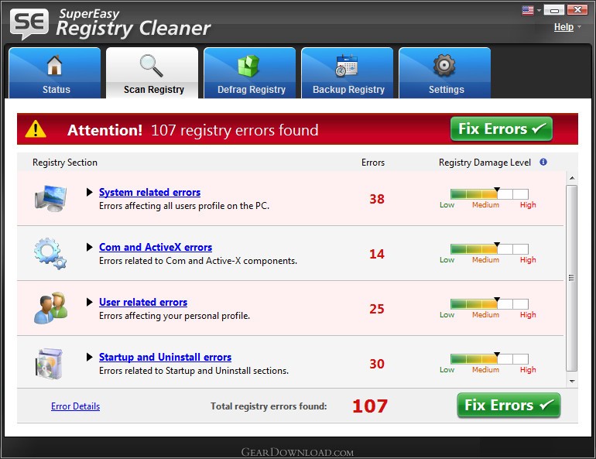Click the gears Com and ActiveX icon

[x=50, y=253]
